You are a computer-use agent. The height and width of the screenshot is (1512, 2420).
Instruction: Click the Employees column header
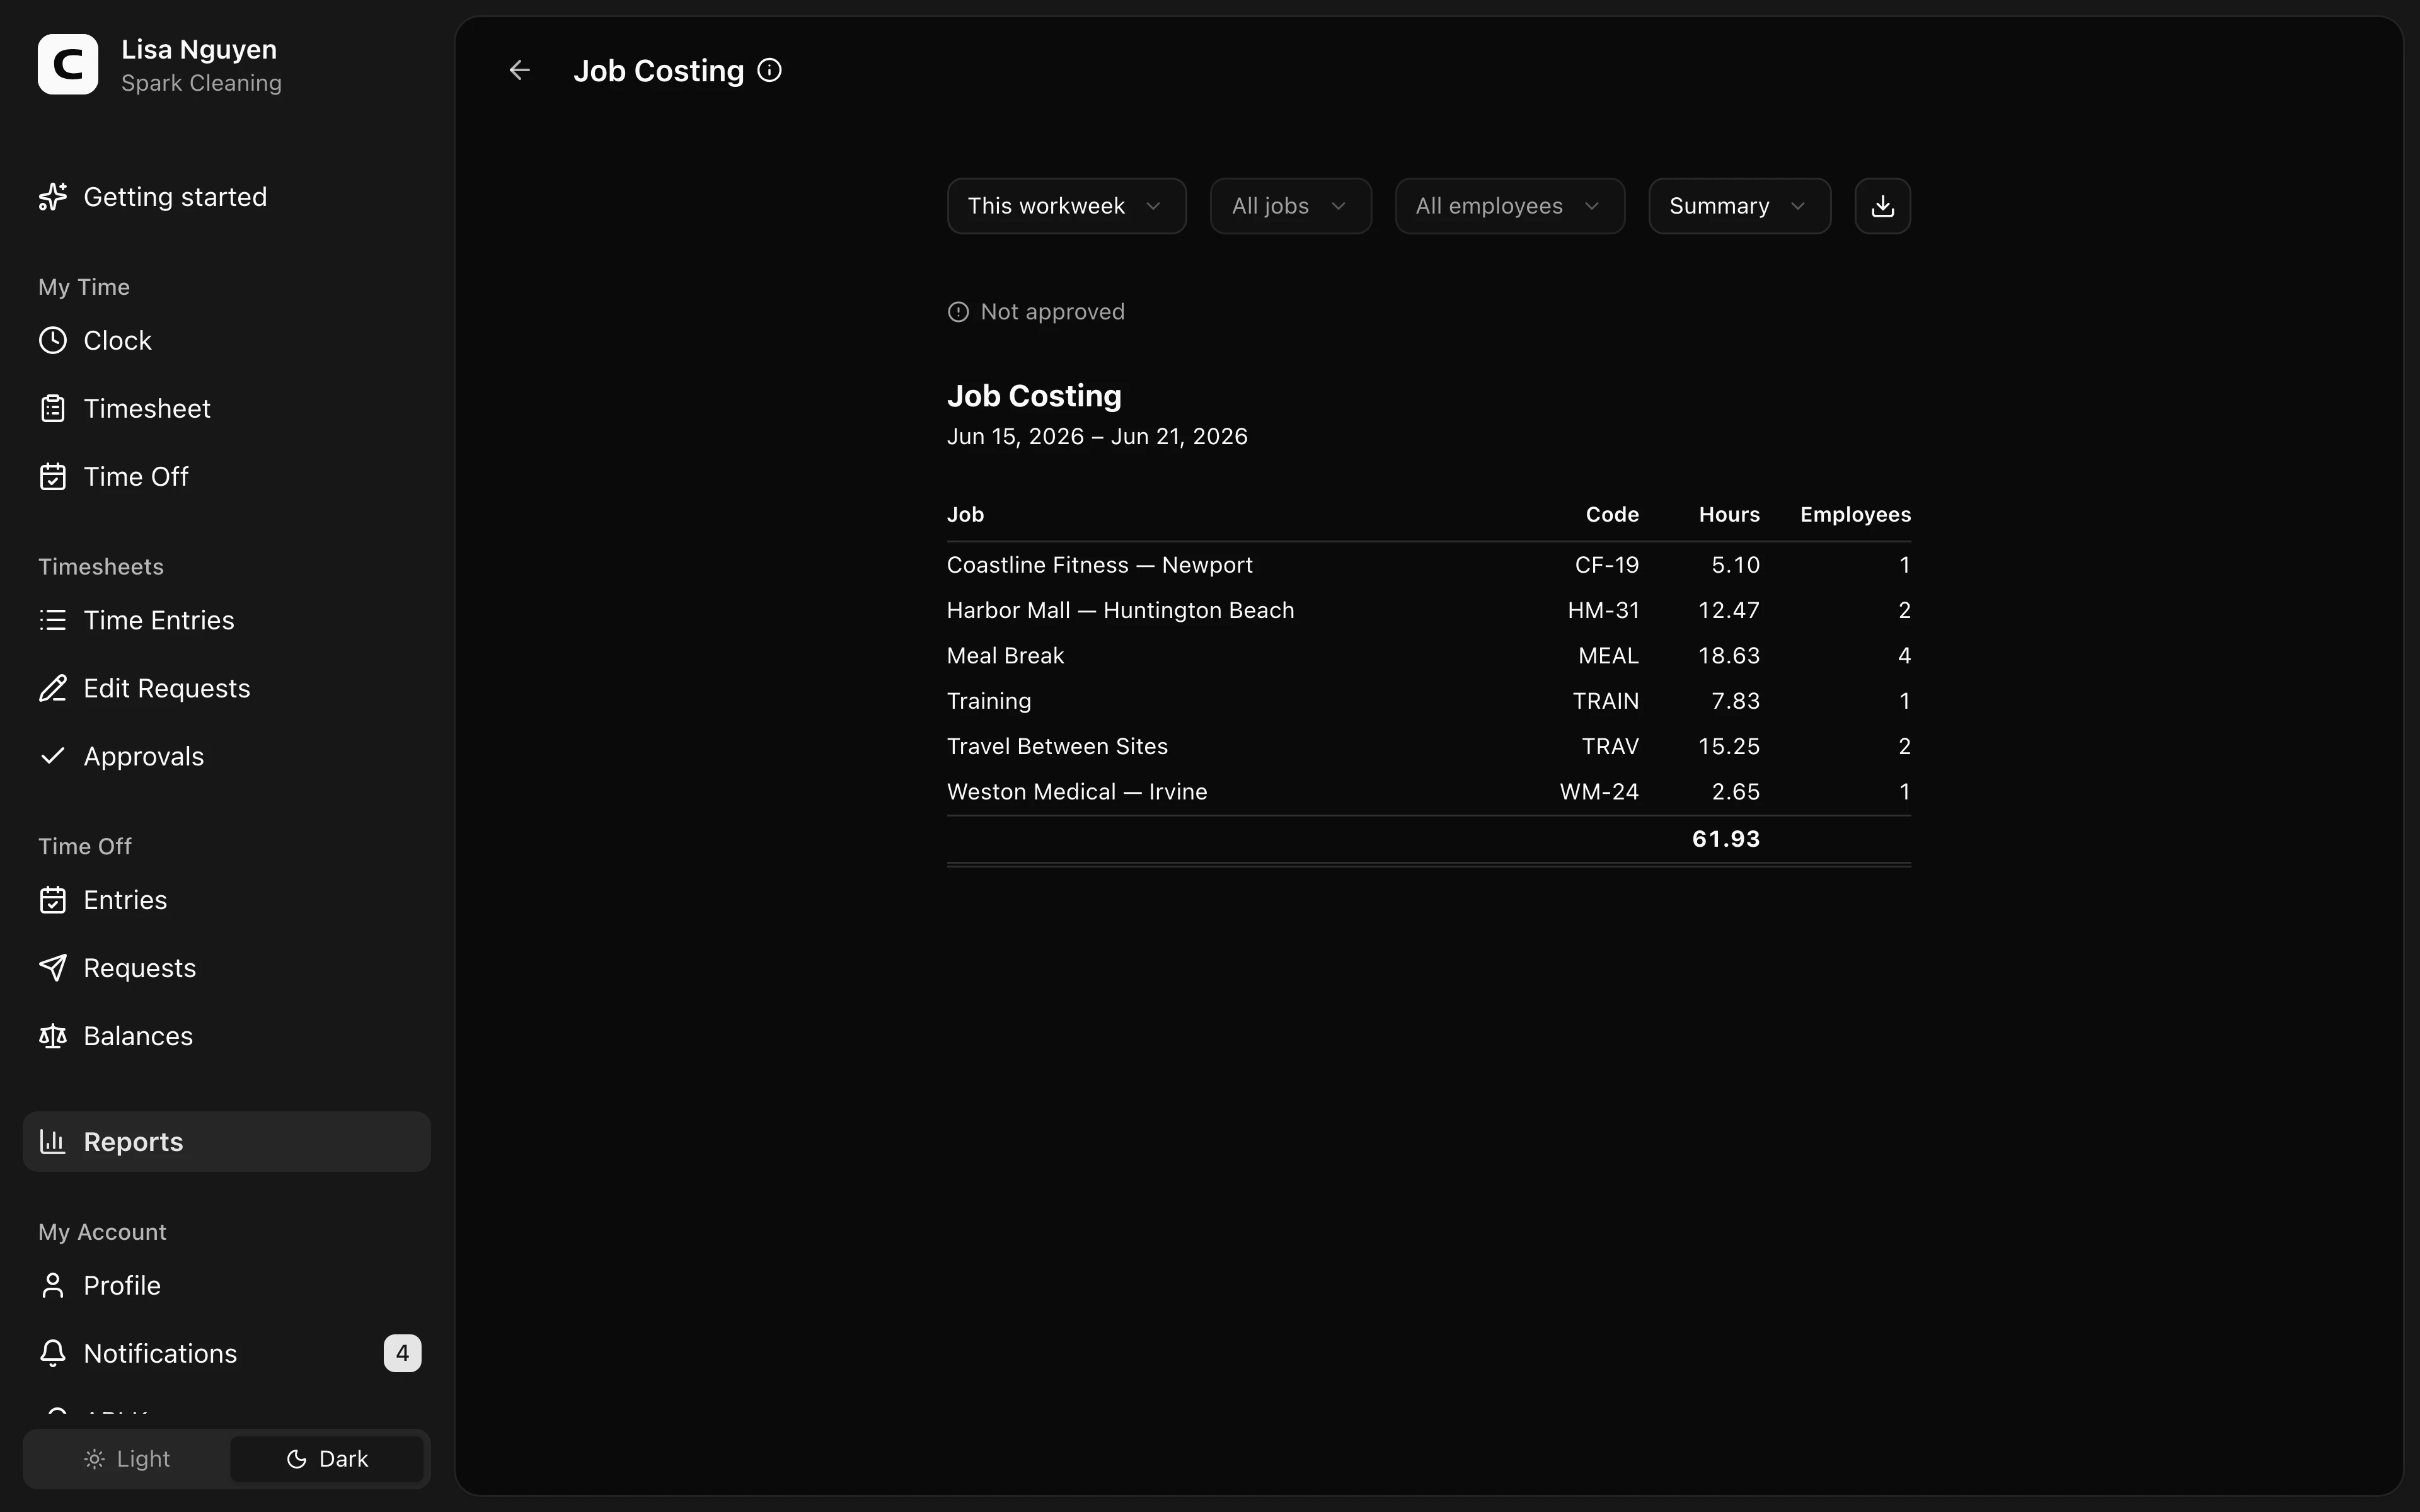pos(1855,515)
